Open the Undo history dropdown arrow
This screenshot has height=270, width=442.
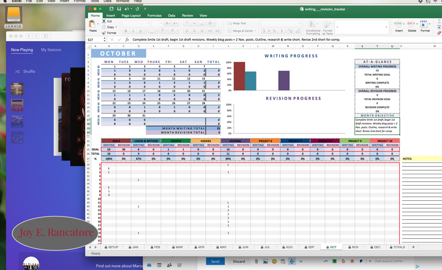(x=131, y=9)
